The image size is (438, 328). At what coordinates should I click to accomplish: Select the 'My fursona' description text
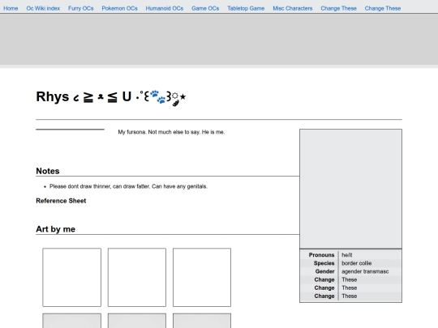(171, 132)
